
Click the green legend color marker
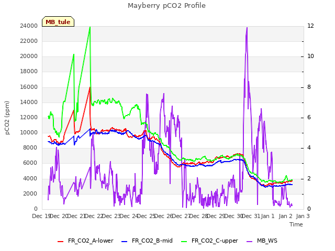(x=184, y=242)
